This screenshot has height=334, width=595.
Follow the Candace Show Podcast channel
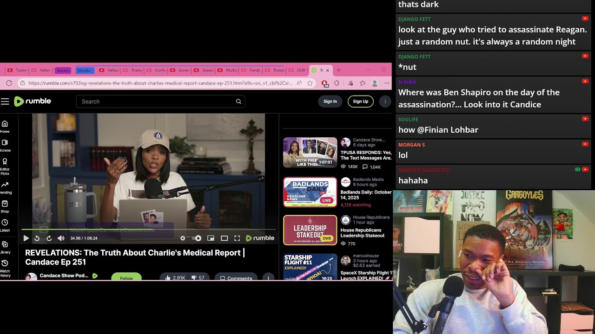click(126, 277)
